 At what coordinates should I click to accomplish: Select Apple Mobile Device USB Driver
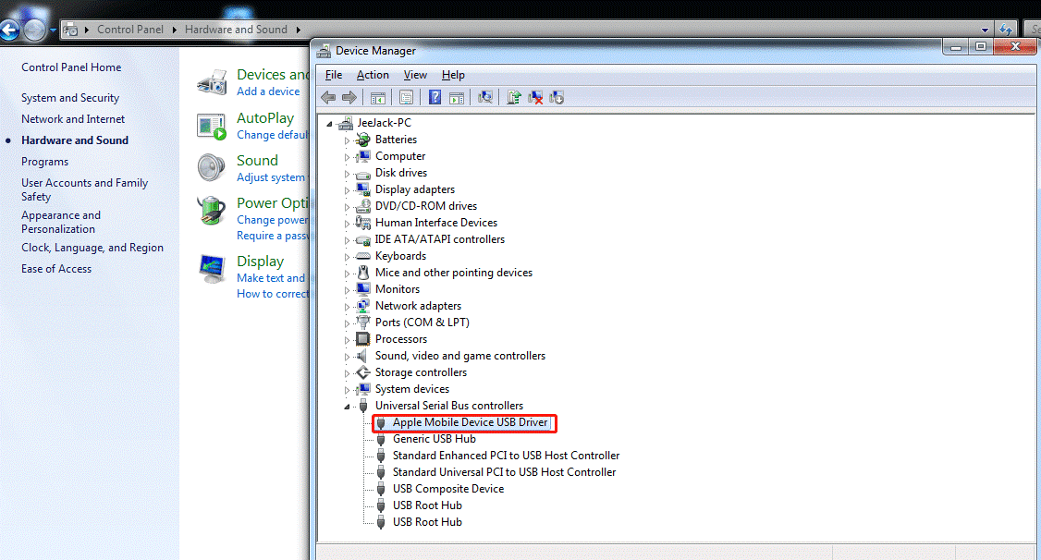(x=471, y=422)
